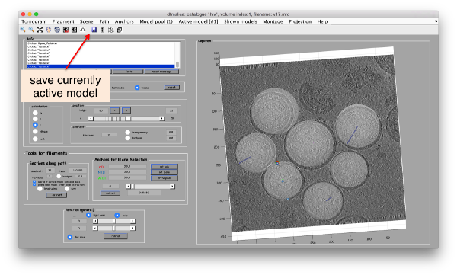
Task: Open the Model pool menu
Action: 156,21
